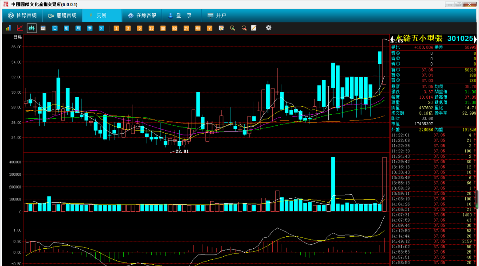Select the trade row at 14:07:31
This screenshot has height=266, width=479.
point(433,215)
